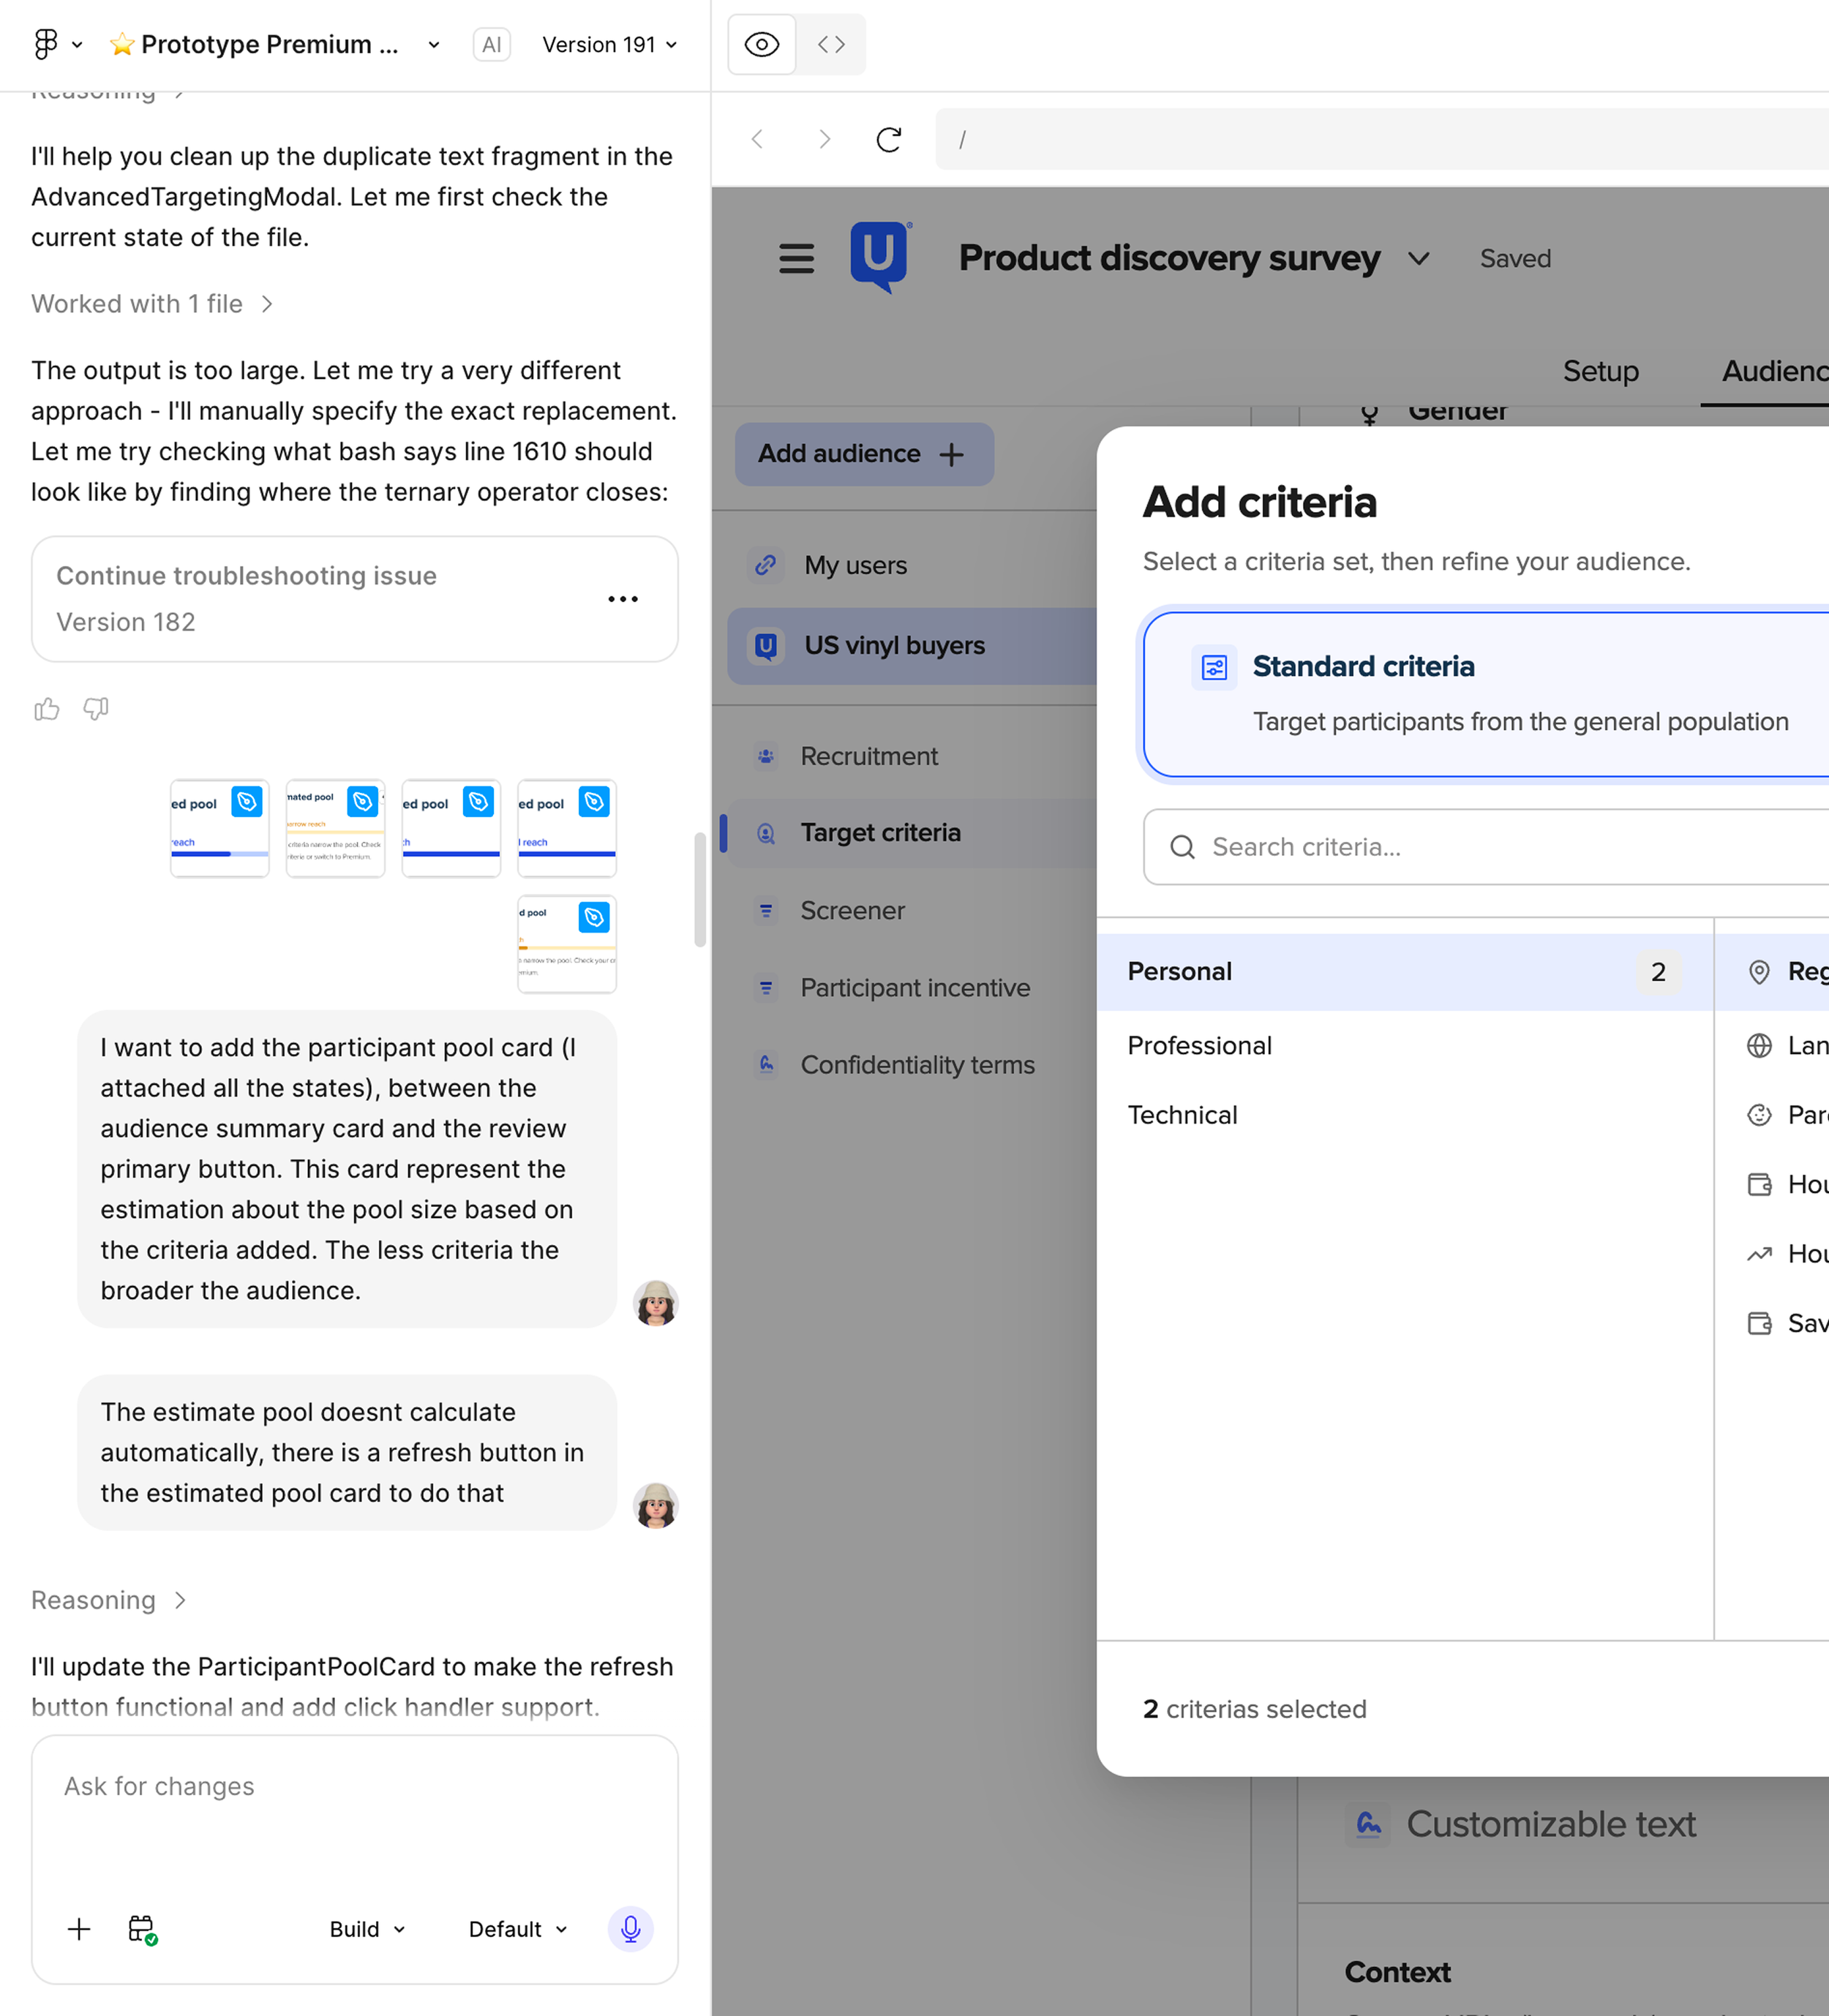Open the bottom-row attached pool thumbnail

point(567,944)
